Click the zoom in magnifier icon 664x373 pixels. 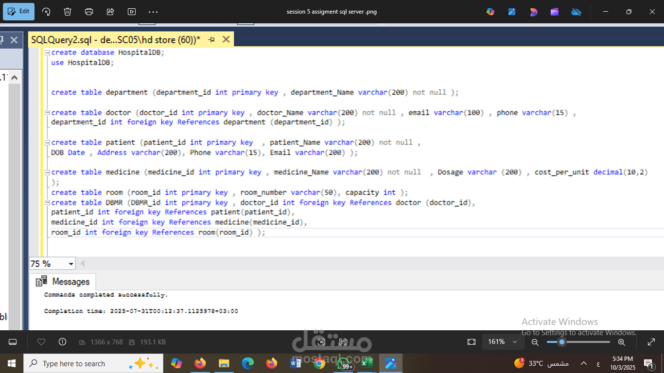621,342
